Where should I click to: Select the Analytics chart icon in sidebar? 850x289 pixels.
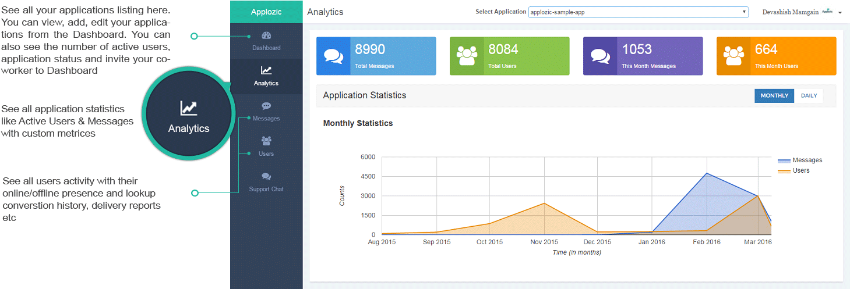point(266,70)
